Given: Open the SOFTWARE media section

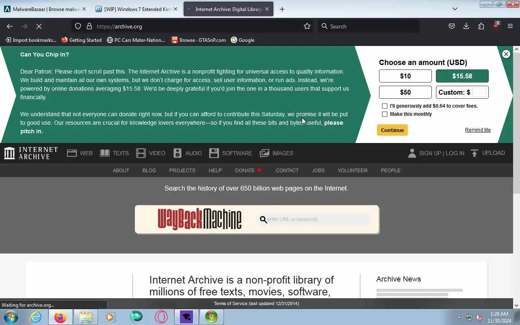Looking at the screenshot, I should tap(231, 153).
